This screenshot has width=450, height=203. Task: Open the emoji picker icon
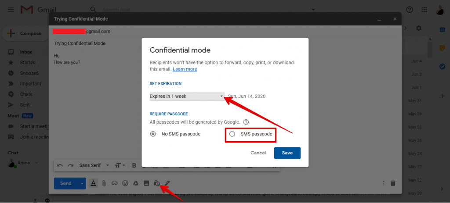click(x=125, y=183)
